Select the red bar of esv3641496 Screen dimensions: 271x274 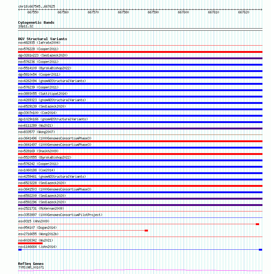(x=140, y=141)
